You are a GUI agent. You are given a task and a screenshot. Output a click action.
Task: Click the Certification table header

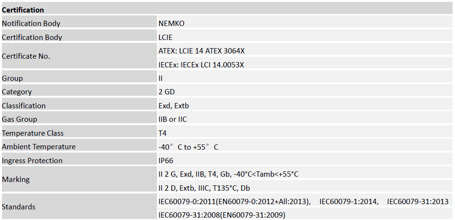pos(23,10)
